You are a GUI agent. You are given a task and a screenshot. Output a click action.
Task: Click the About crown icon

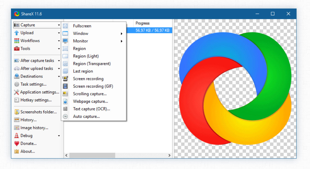[x=17, y=151]
